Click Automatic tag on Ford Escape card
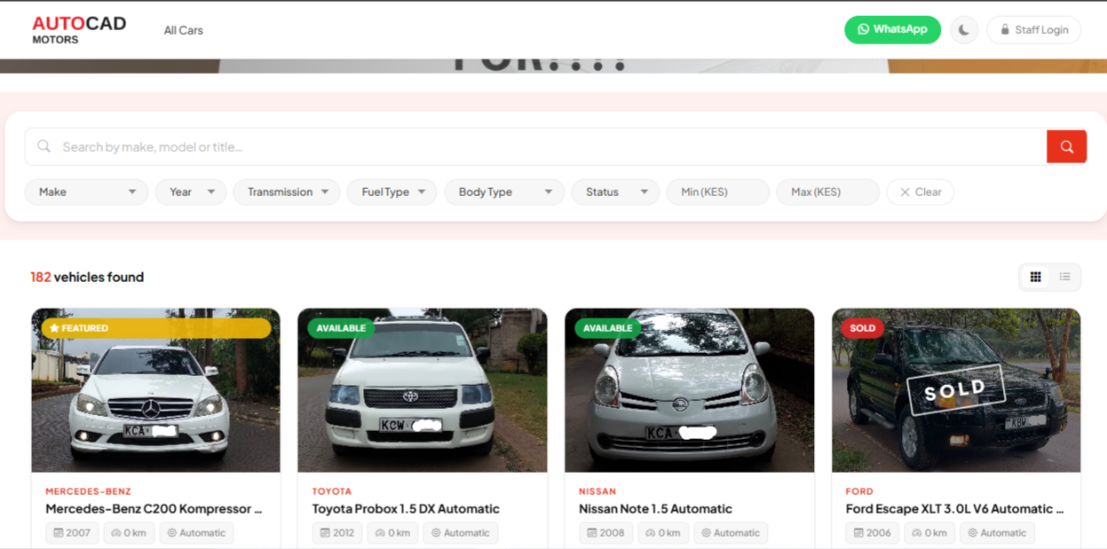The image size is (1107, 549). 997,533
